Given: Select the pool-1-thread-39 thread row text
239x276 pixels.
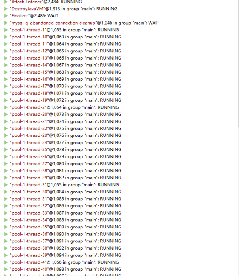Looking at the screenshot, I should (66, 255).
